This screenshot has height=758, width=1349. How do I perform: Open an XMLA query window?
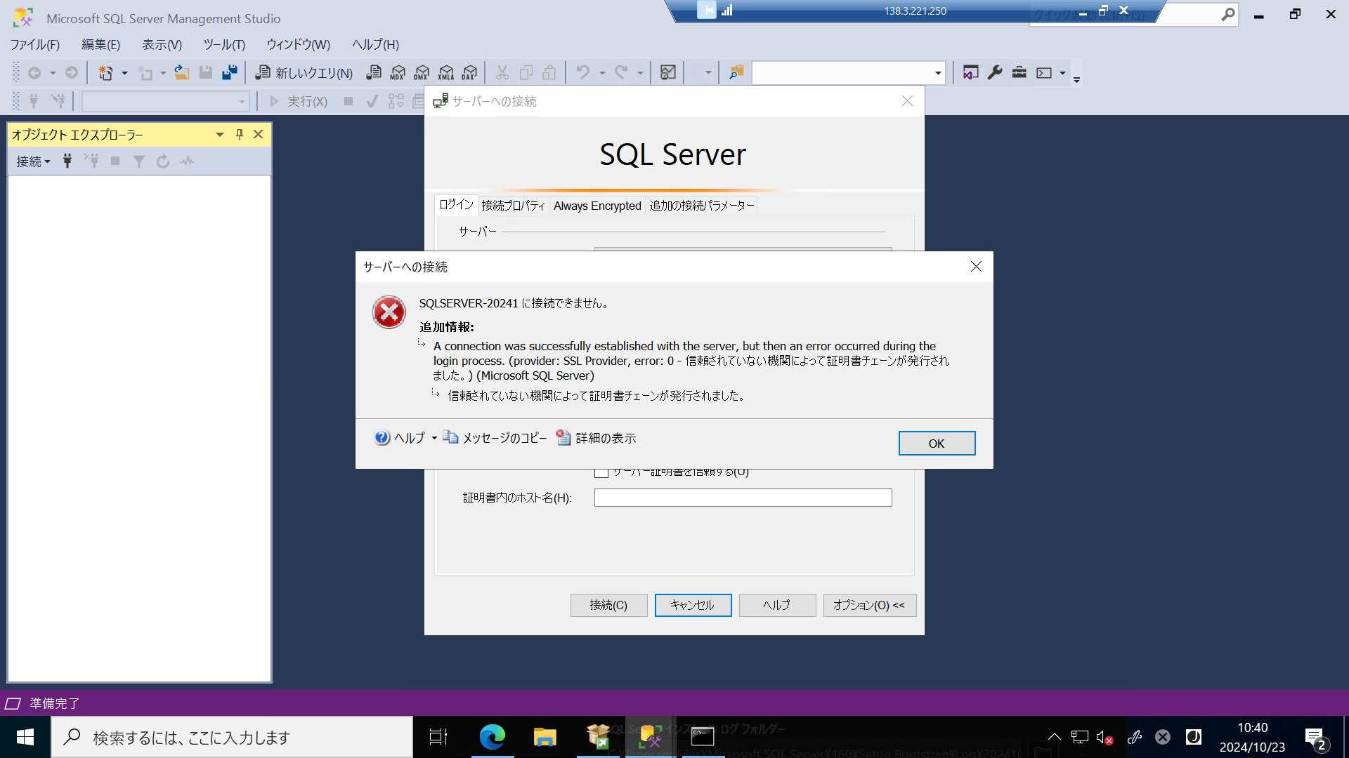pyautogui.click(x=445, y=72)
